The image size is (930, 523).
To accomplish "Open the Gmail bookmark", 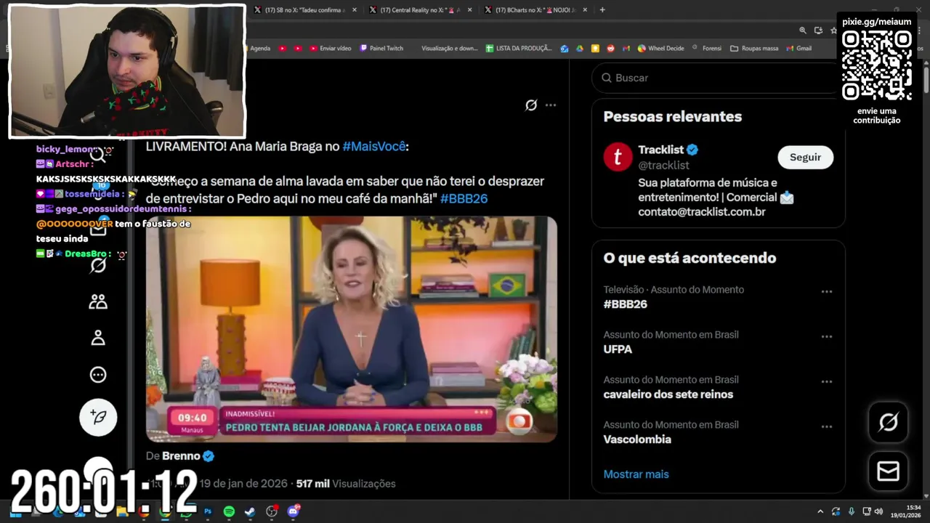I will [798, 49].
